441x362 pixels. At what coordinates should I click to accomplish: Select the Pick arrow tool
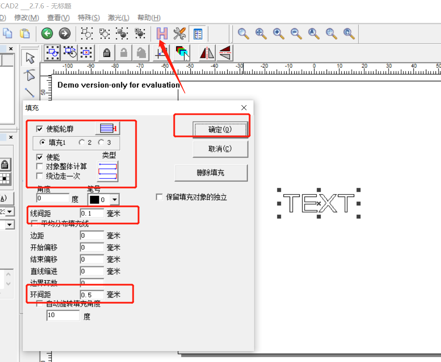[30, 58]
